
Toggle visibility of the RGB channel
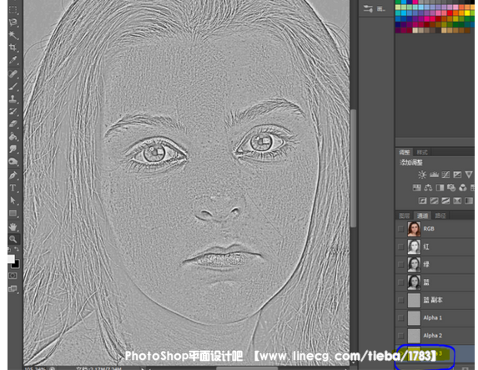[400, 229]
